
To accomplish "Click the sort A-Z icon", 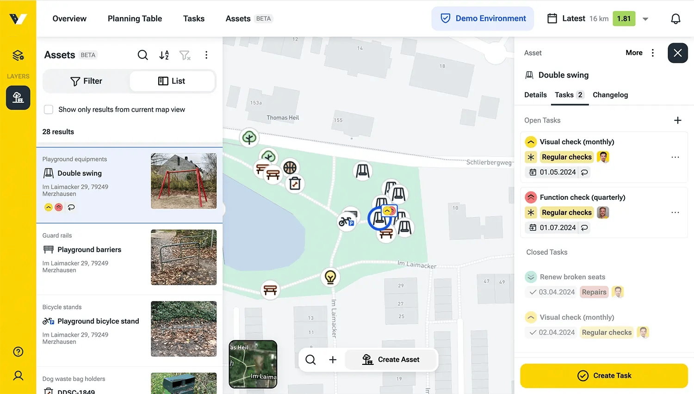I will [164, 55].
